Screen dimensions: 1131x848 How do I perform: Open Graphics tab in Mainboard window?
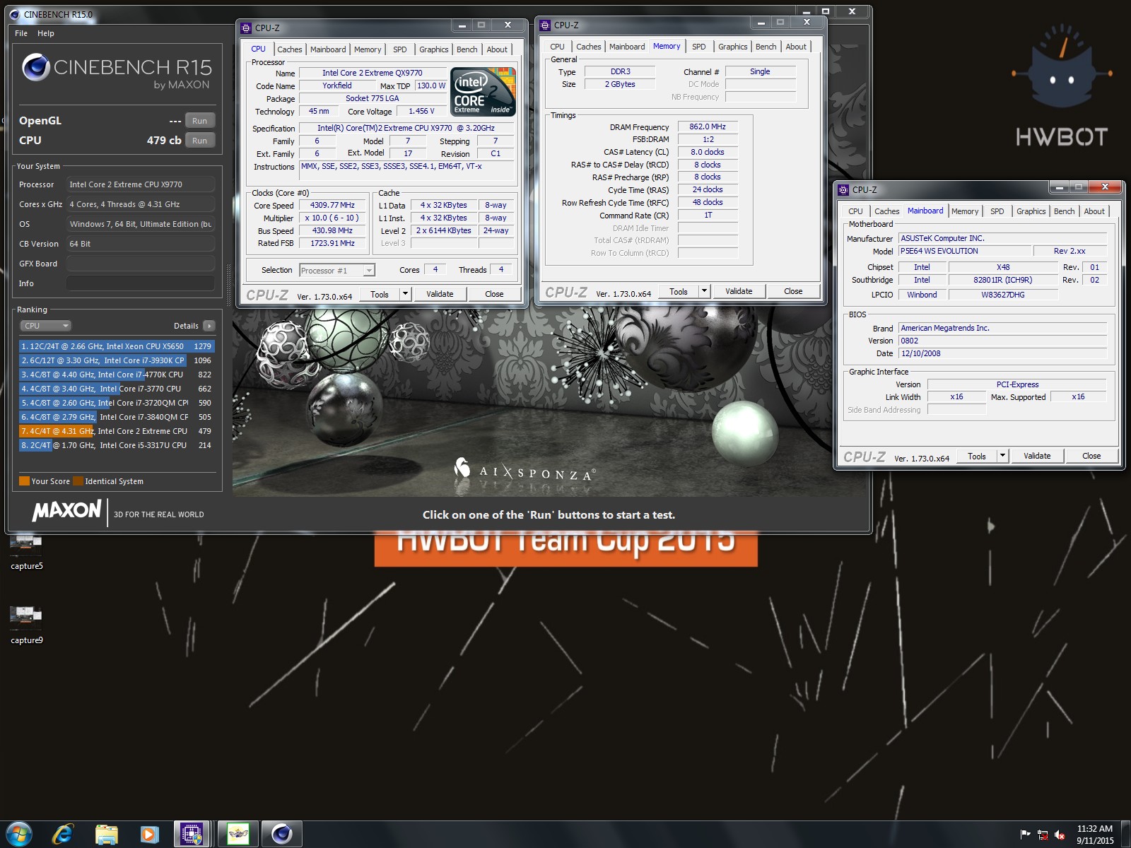(x=1031, y=211)
